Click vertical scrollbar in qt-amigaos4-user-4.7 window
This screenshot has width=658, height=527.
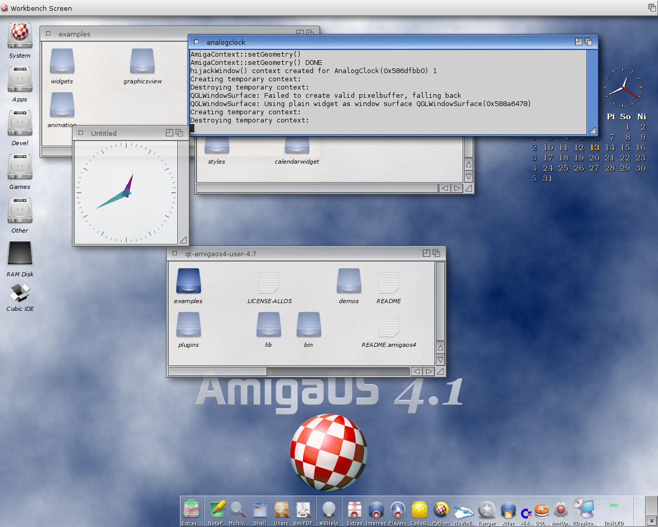pos(441,302)
